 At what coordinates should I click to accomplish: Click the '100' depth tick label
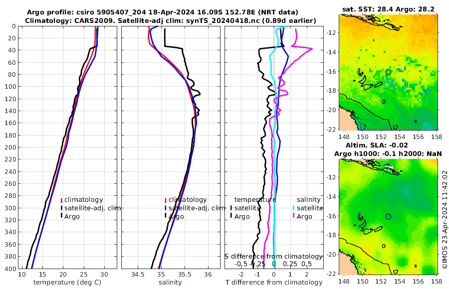[10, 87]
